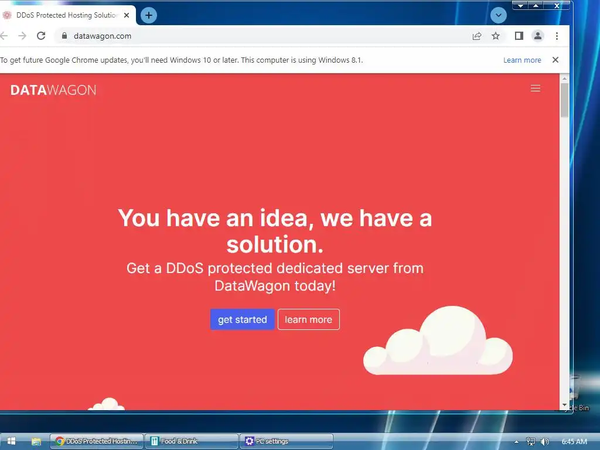Click the scrollbar down arrow

(x=564, y=405)
